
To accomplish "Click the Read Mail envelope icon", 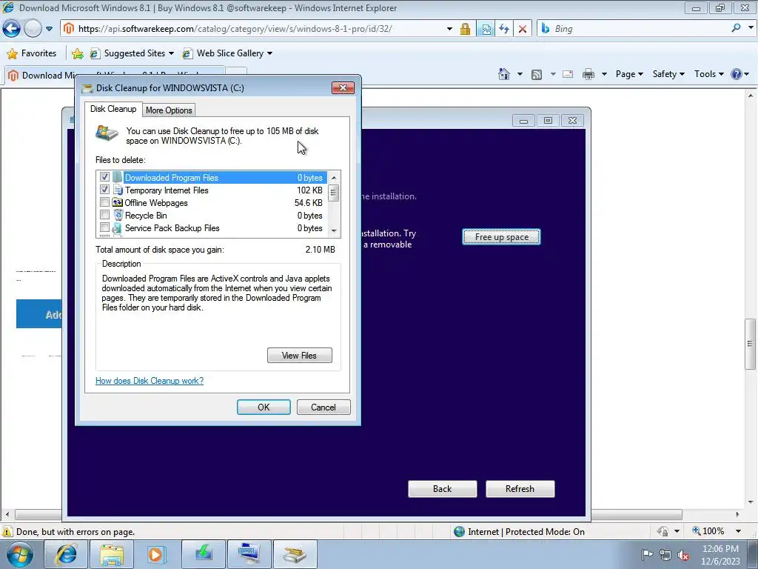I will [x=568, y=74].
